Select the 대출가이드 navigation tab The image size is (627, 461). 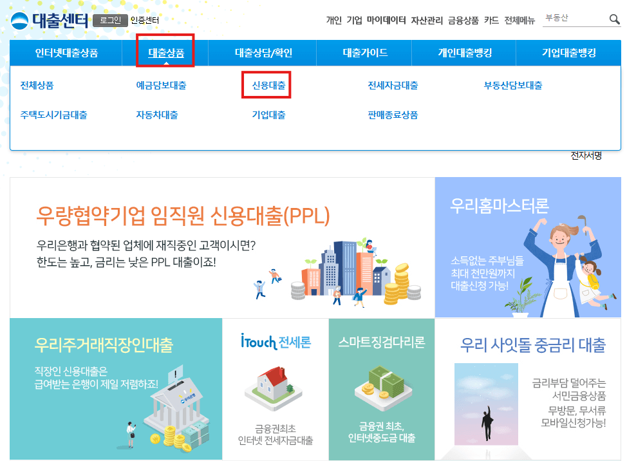coord(365,53)
